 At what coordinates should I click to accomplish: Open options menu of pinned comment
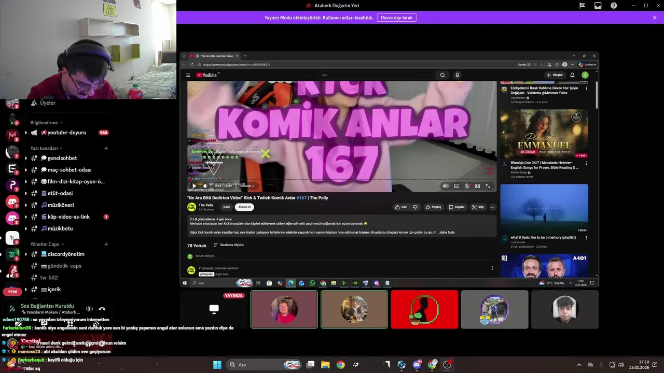click(x=492, y=268)
